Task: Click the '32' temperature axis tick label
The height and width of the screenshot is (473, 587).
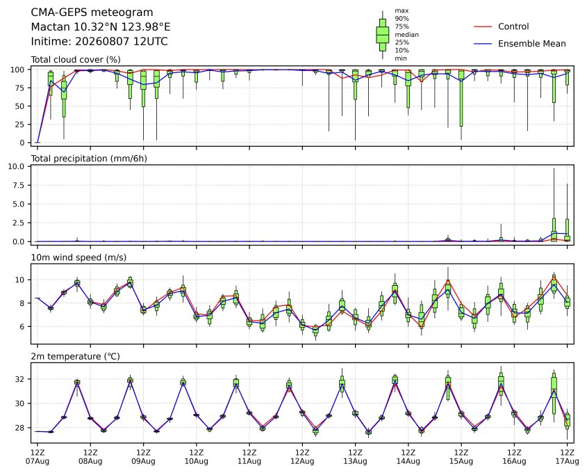Action: click(x=20, y=379)
